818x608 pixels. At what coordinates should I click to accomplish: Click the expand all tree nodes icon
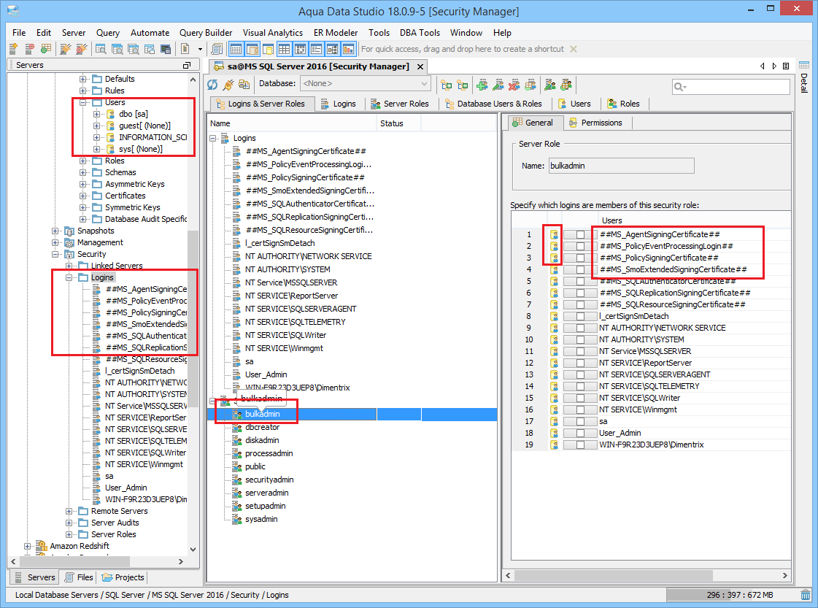click(x=446, y=85)
